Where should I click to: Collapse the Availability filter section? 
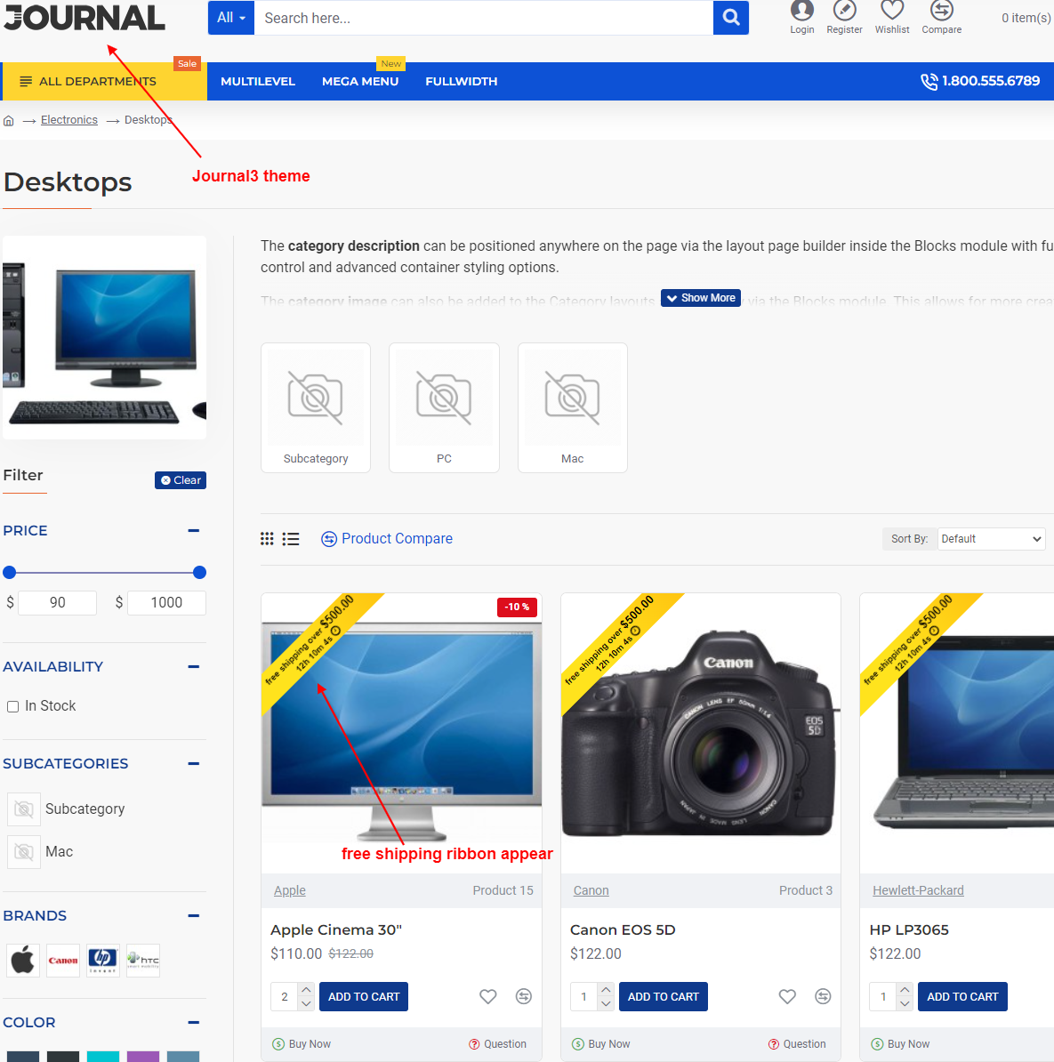pos(194,666)
